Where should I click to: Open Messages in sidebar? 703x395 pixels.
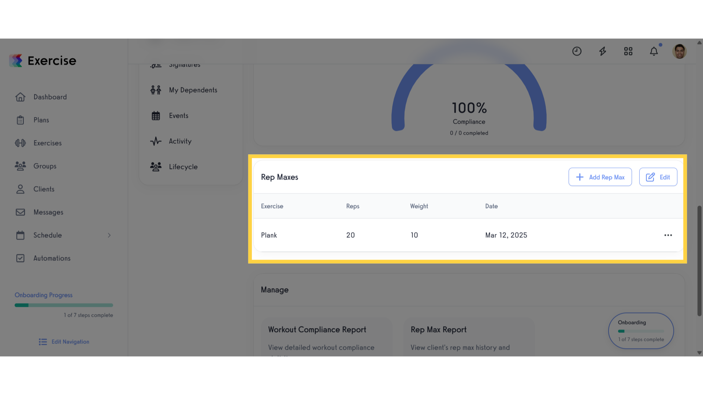click(48, 212)
